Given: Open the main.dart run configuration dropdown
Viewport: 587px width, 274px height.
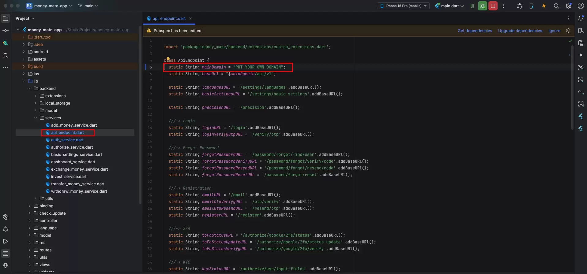Looking at the screenshot, I should pyautogui.click(x=449, y=6).
